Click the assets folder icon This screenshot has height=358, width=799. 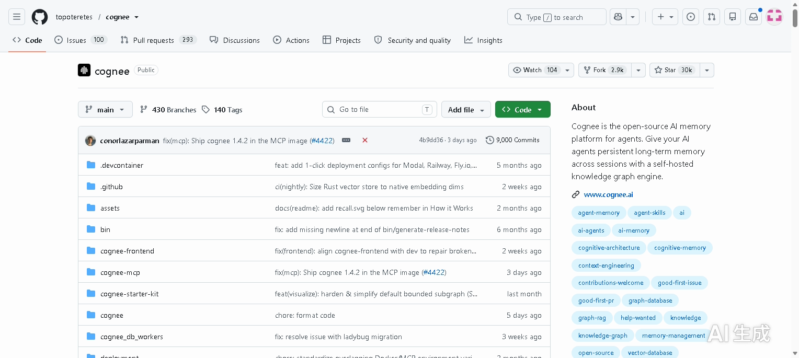tap(91, 208)
